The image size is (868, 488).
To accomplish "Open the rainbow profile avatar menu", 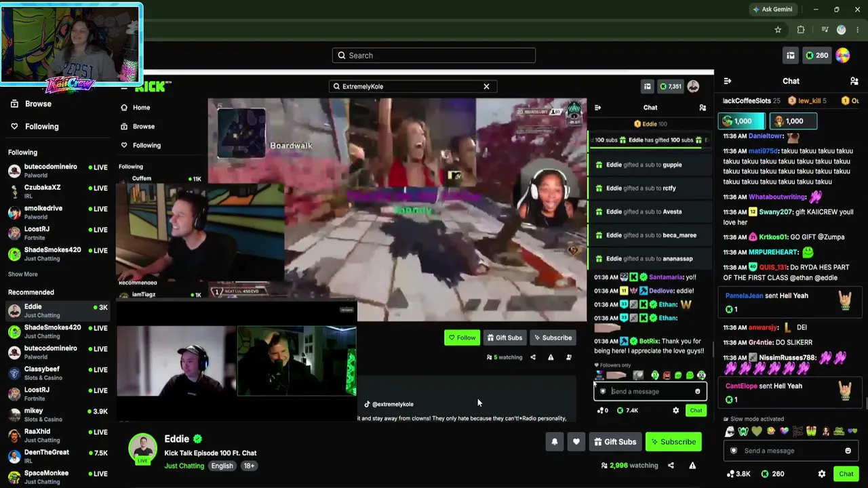I will (843, 56).
